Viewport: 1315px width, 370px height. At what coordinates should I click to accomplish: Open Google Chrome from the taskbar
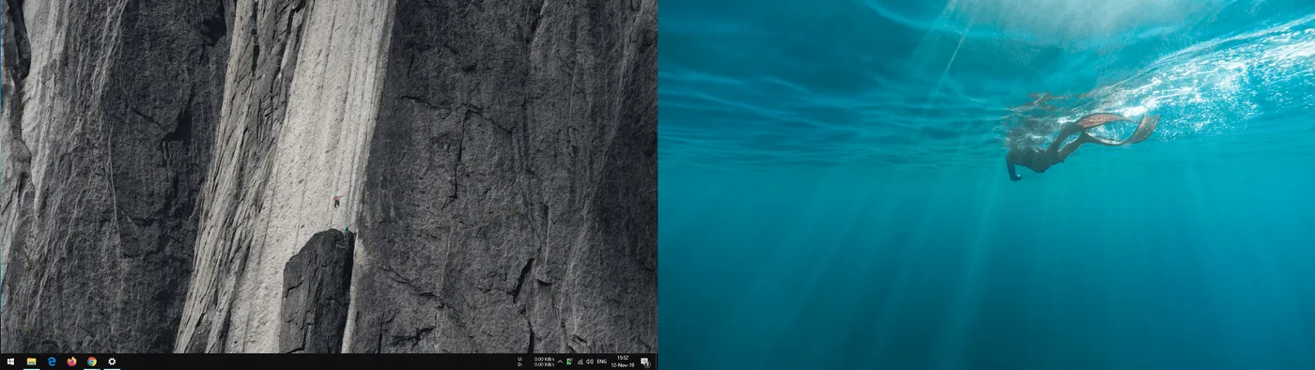pos(92,362)
